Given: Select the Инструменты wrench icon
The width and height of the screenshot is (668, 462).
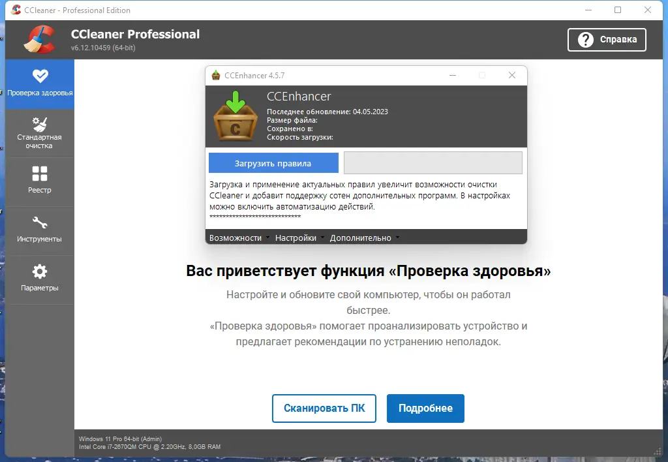Looking at the screenshot, I should 40,221.
